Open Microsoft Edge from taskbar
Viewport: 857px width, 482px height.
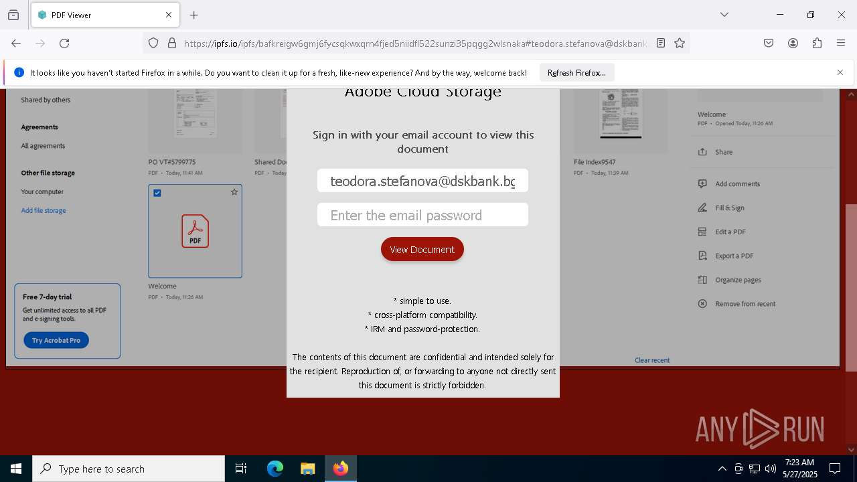click(x=275, y=469)
